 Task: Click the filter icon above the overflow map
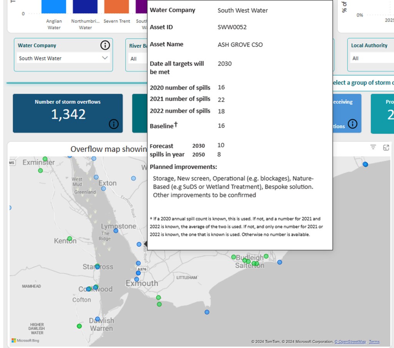click(373, 147)
